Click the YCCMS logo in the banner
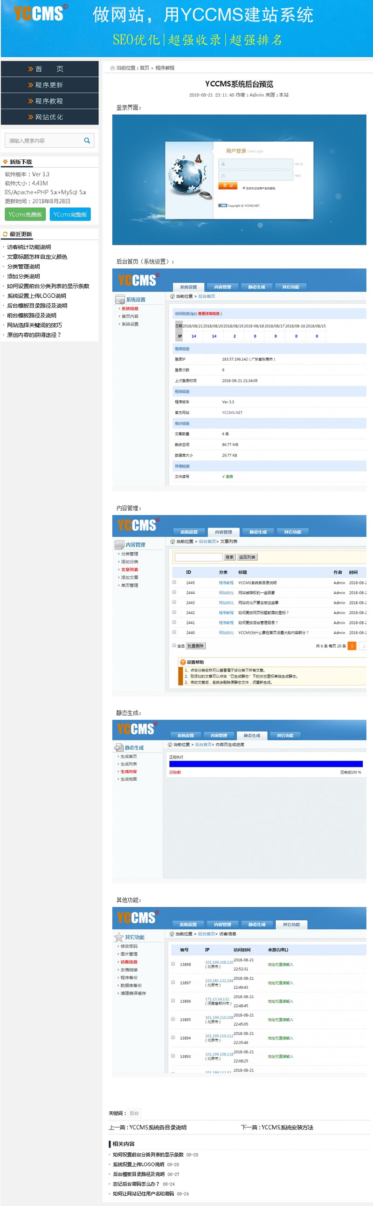The image size is (373, 1206). (40, 13)
